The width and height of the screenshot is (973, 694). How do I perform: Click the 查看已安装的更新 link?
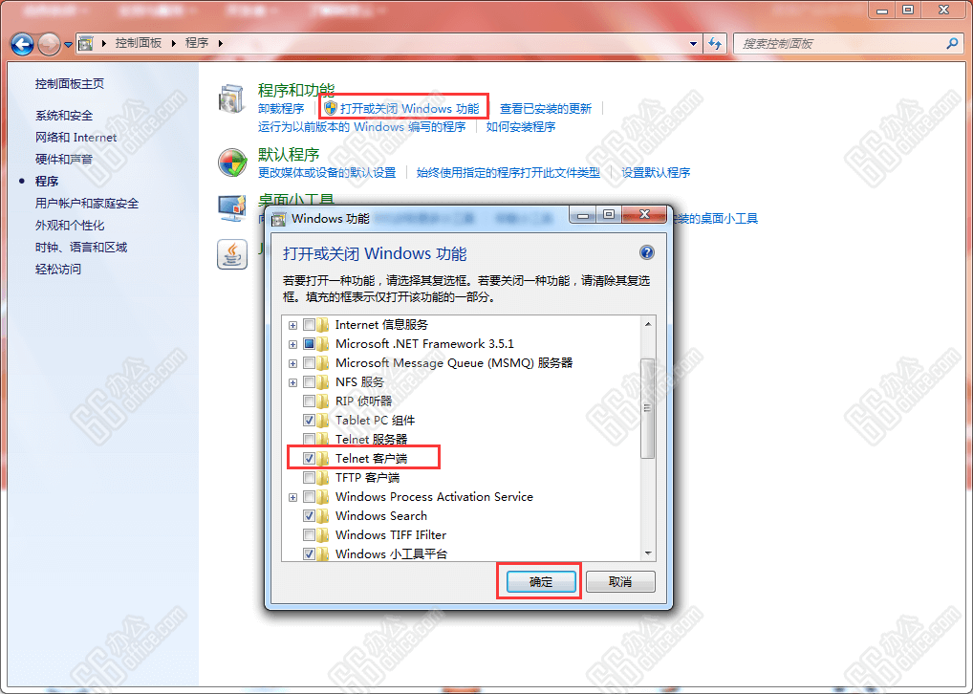(546, 109)
